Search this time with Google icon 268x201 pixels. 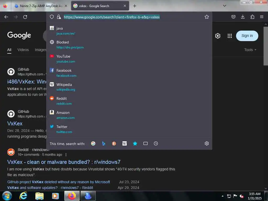[93, 143]
